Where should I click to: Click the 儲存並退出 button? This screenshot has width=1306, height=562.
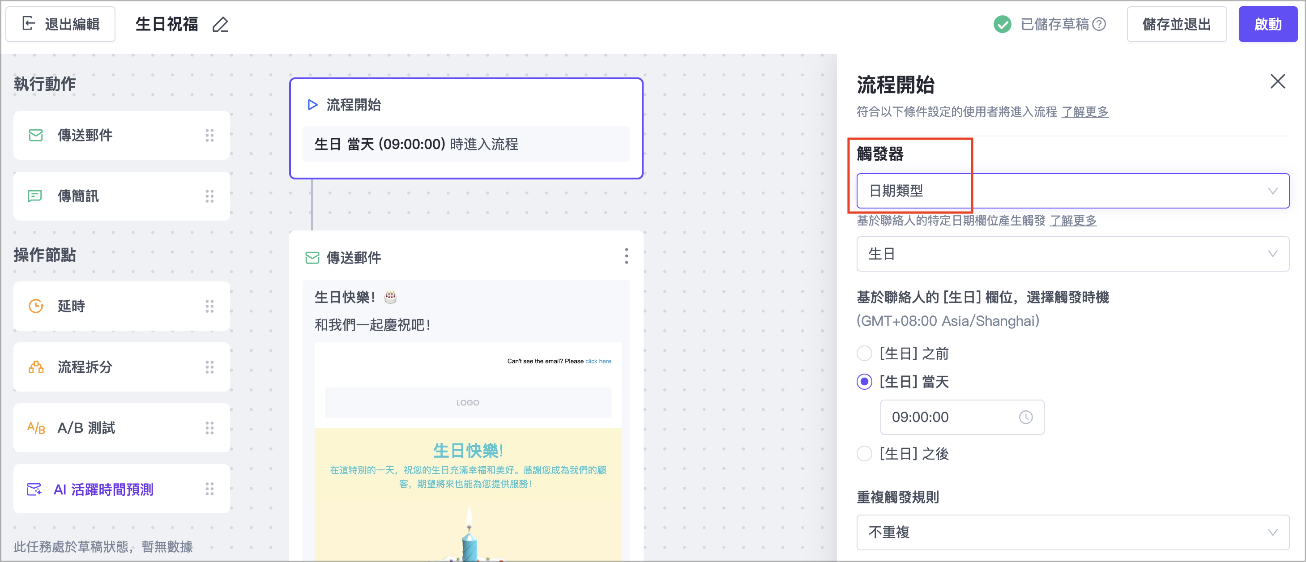pos(1176,24)
